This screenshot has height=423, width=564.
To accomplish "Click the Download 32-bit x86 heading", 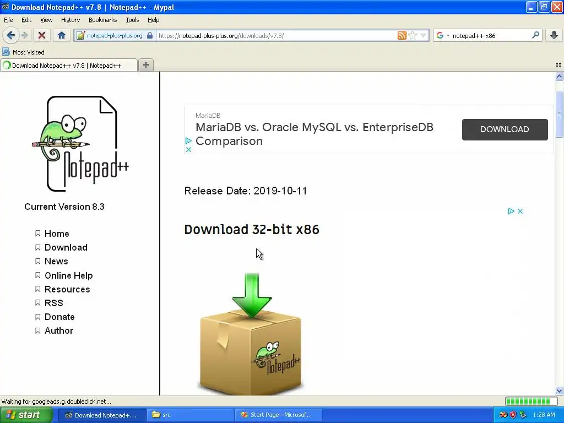I will pos(252,230).
